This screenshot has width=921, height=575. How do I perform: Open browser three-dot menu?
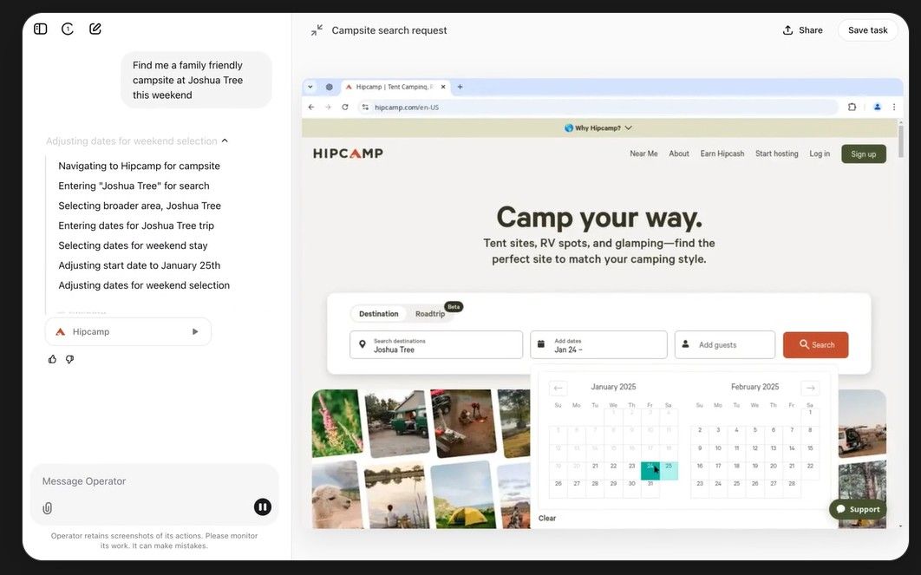click(894, 107)
